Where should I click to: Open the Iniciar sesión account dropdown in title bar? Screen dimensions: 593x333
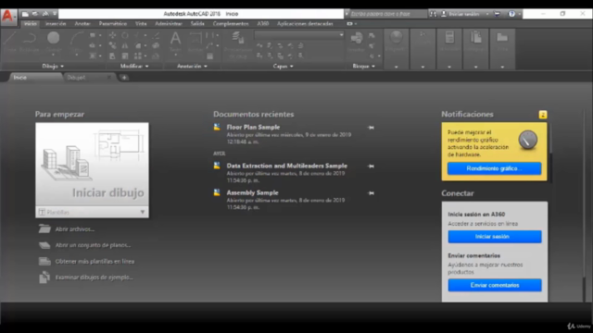tap(487, 14)
